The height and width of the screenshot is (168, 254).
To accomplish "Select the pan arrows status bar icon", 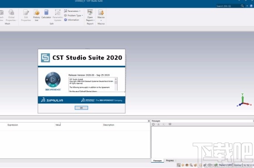I will 183,165.
